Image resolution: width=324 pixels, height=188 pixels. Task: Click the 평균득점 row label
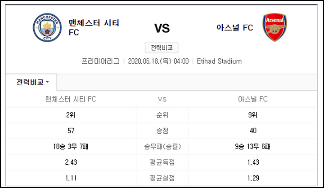162,162
